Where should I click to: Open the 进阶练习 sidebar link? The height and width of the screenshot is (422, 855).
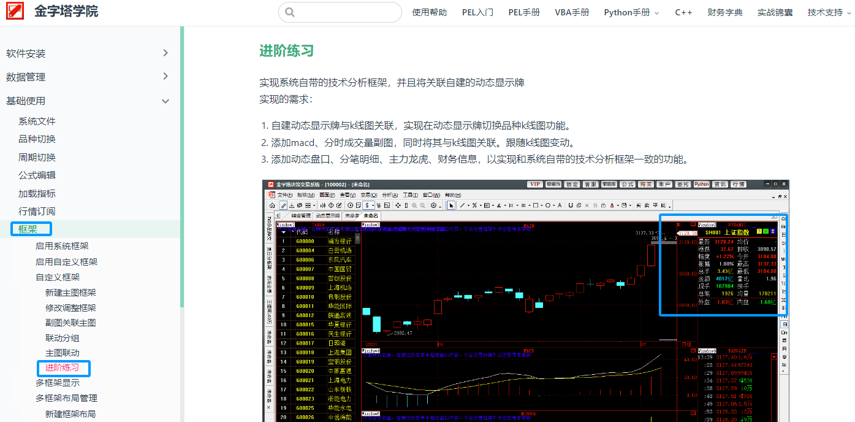pyautogui.click(x=62, y=367)
